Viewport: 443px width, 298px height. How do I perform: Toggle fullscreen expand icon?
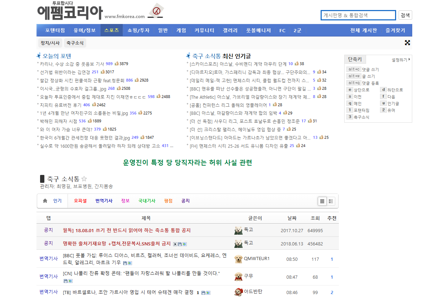(407, 43)
